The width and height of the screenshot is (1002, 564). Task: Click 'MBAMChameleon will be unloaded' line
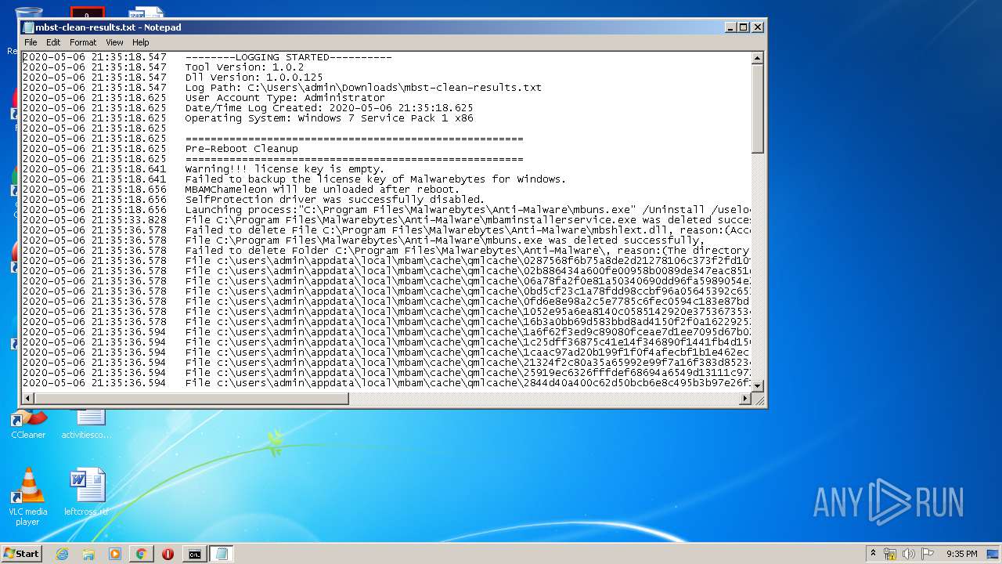pyautogui.click(x=323, y=190)
